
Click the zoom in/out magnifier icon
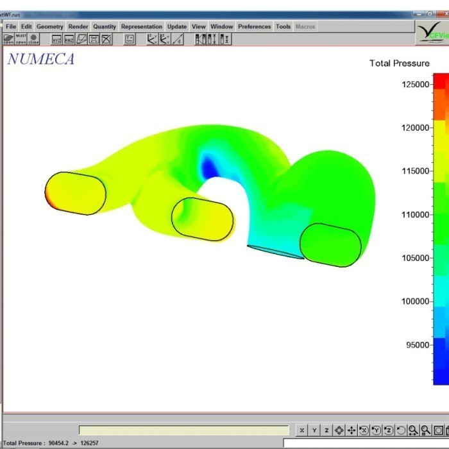click(x=413, y=430)
